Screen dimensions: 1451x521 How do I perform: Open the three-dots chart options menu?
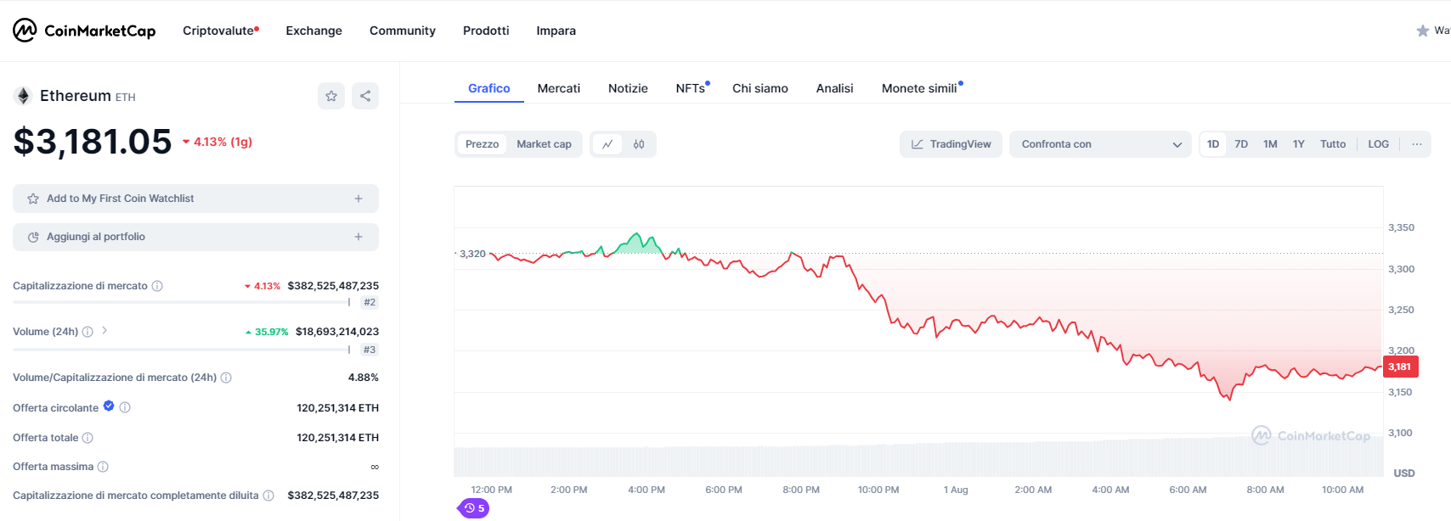click(x=1416, y=144)
